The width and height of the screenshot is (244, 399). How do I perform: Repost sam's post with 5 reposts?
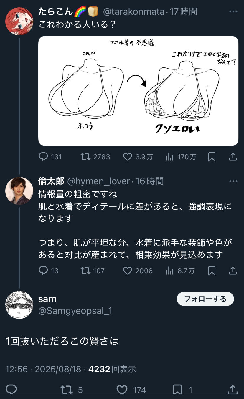click(66, 390)
